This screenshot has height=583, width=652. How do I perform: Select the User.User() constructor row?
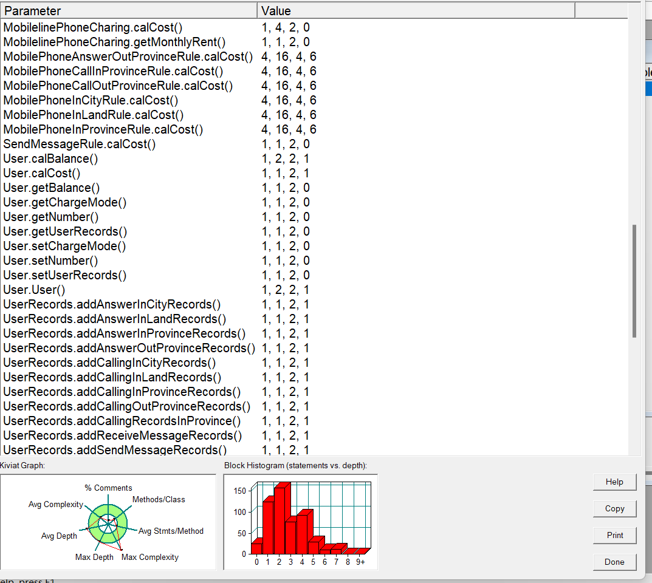(x=314, y=290)
